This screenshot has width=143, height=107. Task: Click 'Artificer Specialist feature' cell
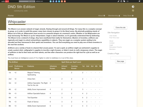36,94
